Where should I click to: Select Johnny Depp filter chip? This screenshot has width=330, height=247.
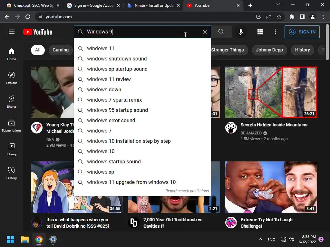269,50
